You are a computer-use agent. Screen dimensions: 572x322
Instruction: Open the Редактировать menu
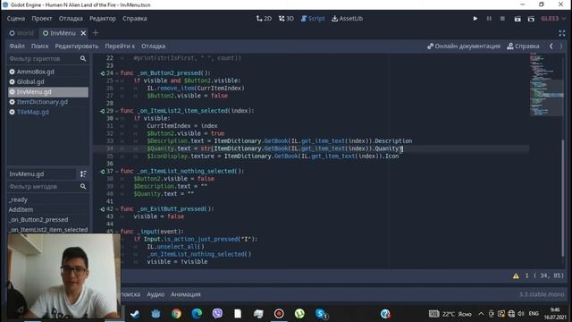77,46
